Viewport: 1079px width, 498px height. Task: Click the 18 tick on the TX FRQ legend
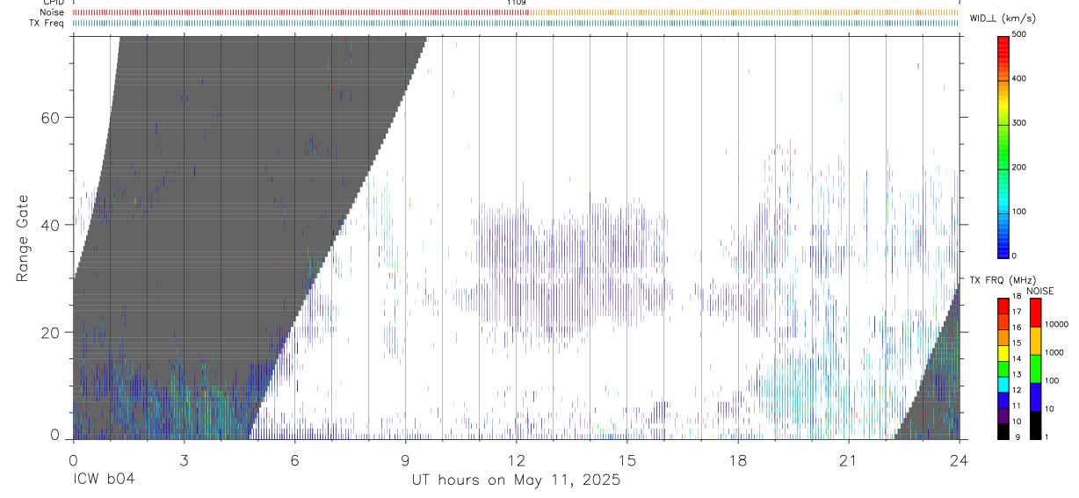tap(1016, 298)
